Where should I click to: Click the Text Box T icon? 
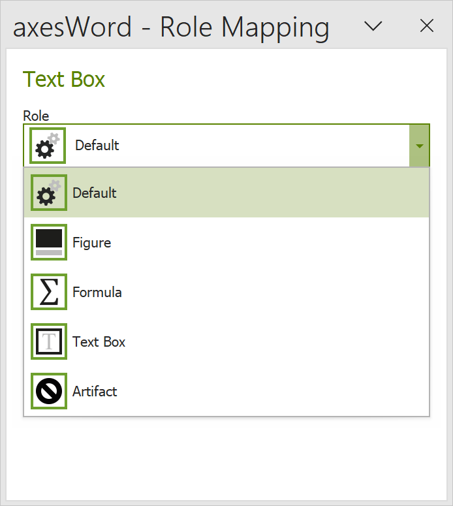click(49, 341)
